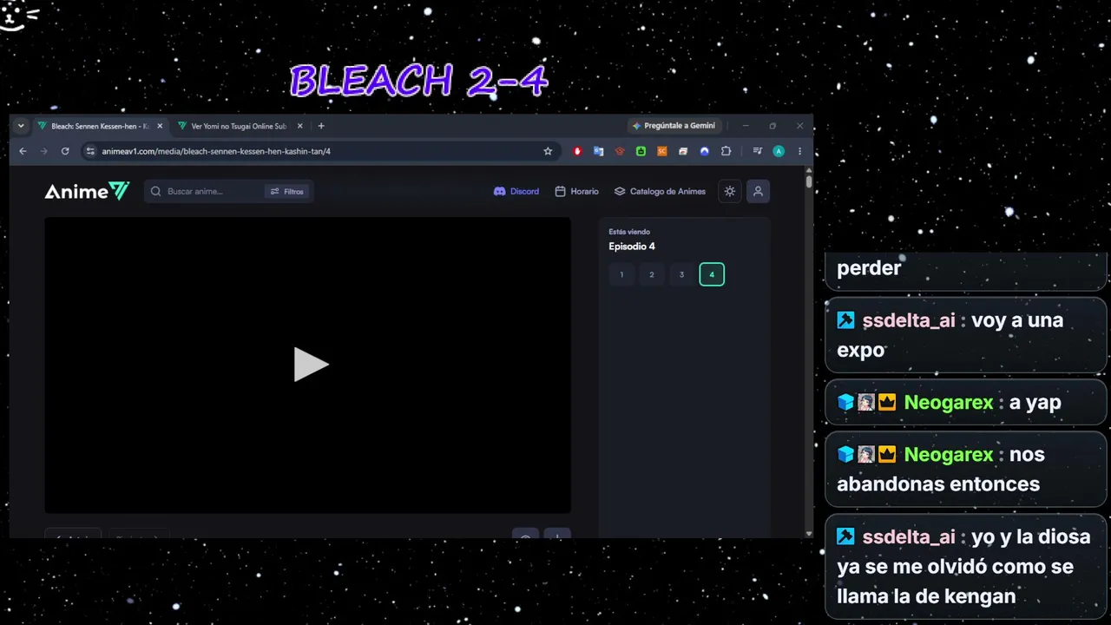Image resolution: width=1111 pixels, height=625 pixels.
Task: Open the Chrome profile avatar
Action: [x=779, y=151]
